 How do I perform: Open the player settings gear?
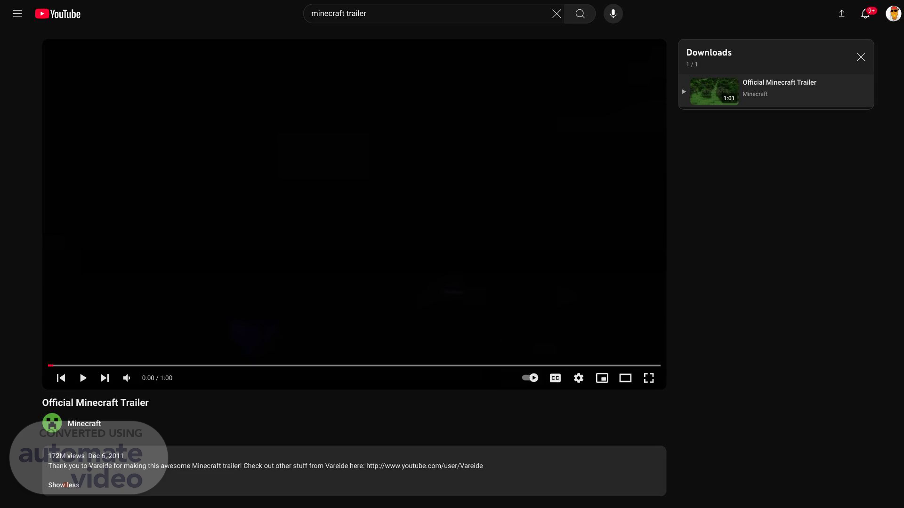click(579, 378)
